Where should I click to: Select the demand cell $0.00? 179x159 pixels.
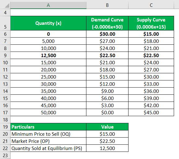click(107, 112)
